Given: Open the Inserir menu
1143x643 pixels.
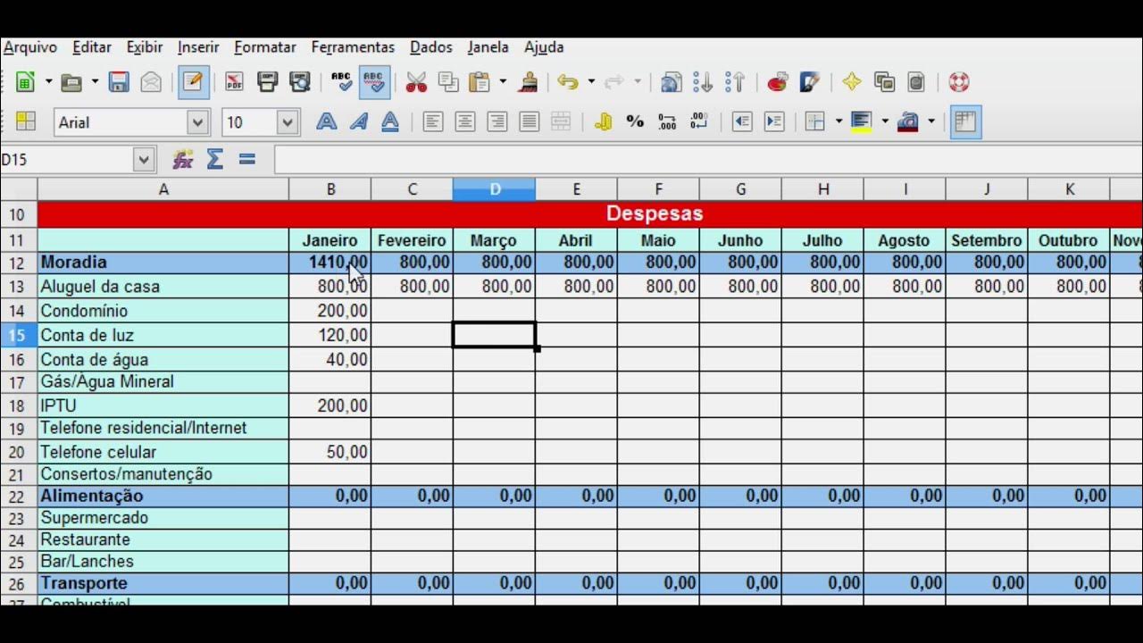Looking at the screenshot, I should (x=197, y=46).
